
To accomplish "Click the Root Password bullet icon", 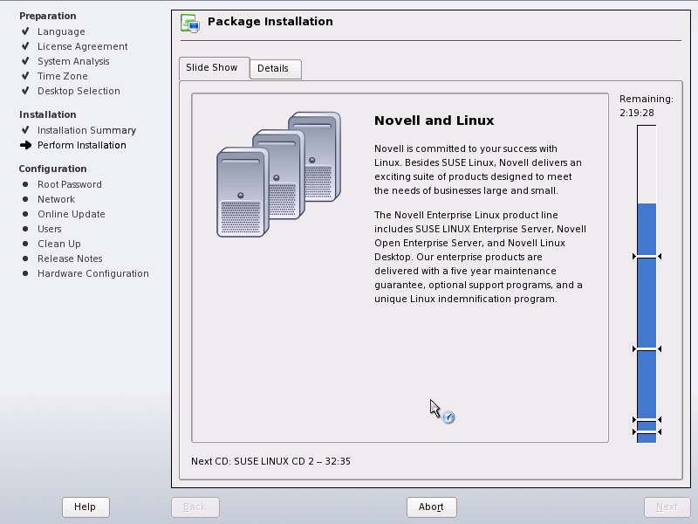I will (x=25, y=184).
